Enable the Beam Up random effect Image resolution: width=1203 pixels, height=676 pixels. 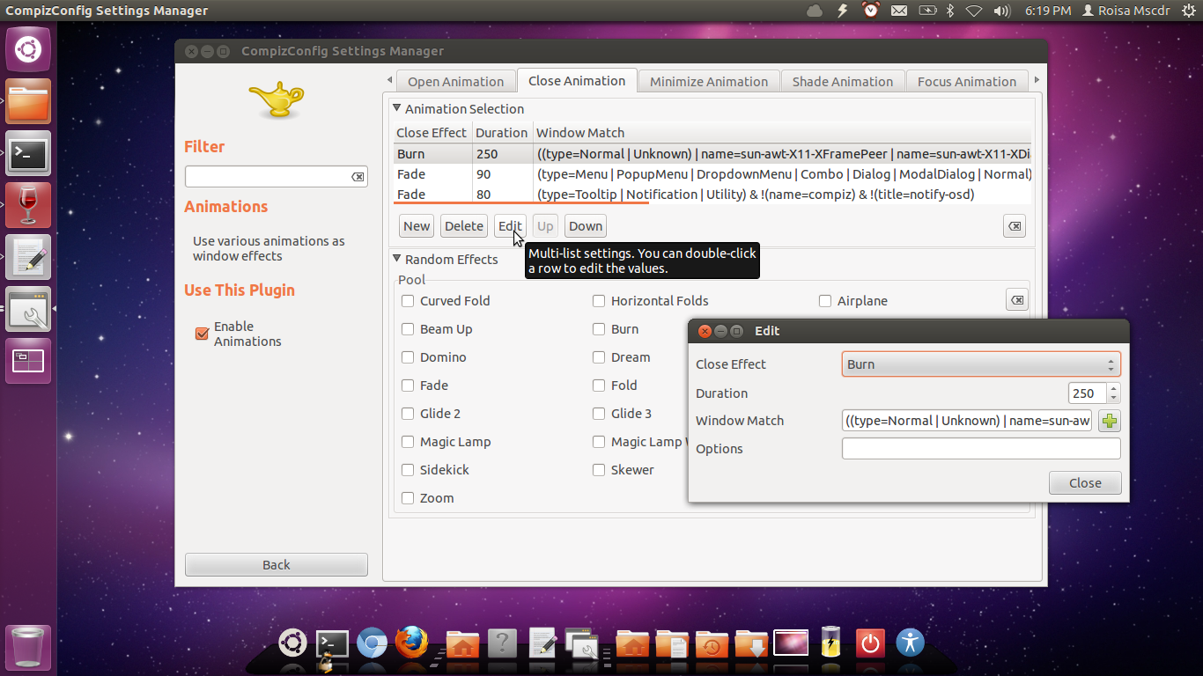click(408, 329)
